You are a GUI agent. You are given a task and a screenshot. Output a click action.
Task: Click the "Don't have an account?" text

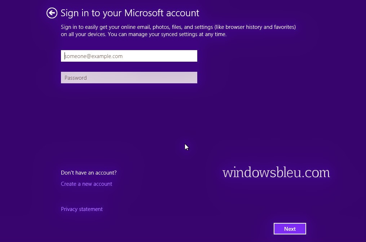click(89, 173)
